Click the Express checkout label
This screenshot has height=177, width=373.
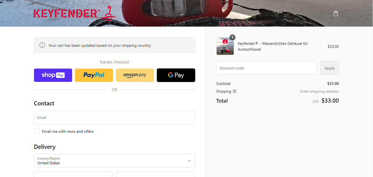click(114, 62)
